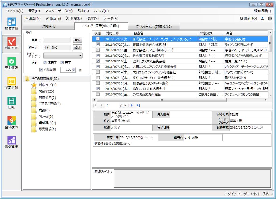Viewport: 276px width, 199px height.
Task: Click the horizontal scrollbar of the history list
Action: [162, 100]
